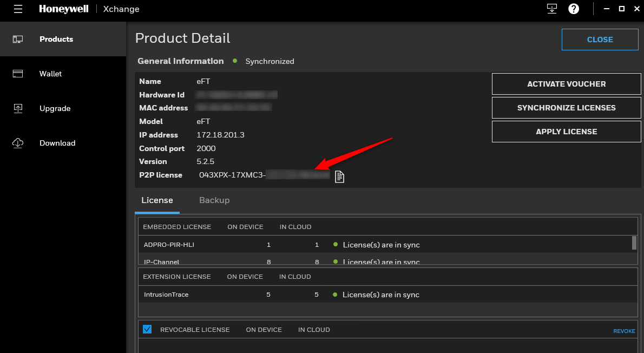Open the help question mark
The width and height of the screenshot is (644, 353).
574,9
